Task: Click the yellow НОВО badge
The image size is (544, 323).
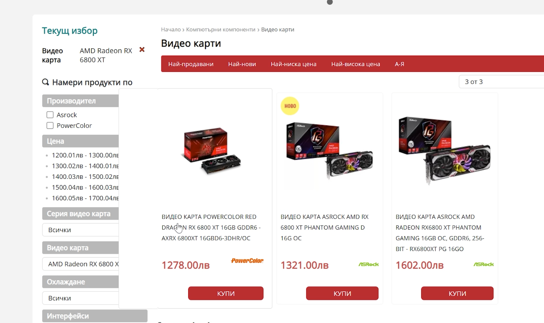Action: [290, 106]
